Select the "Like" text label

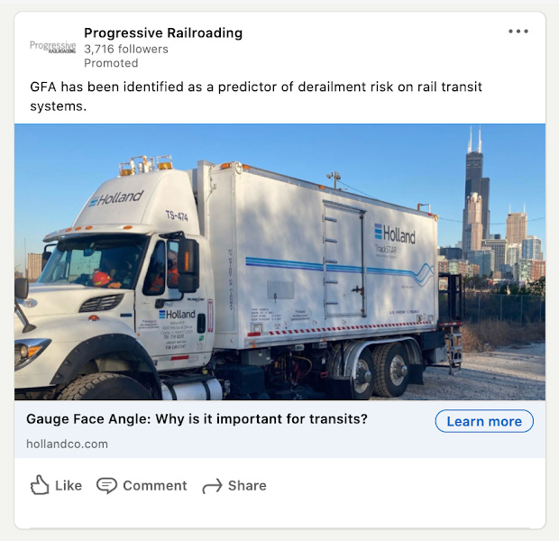tap(69, 486)
